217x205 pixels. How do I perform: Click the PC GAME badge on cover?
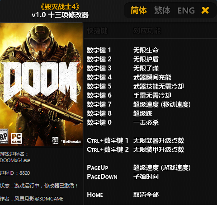click(16, 139)
